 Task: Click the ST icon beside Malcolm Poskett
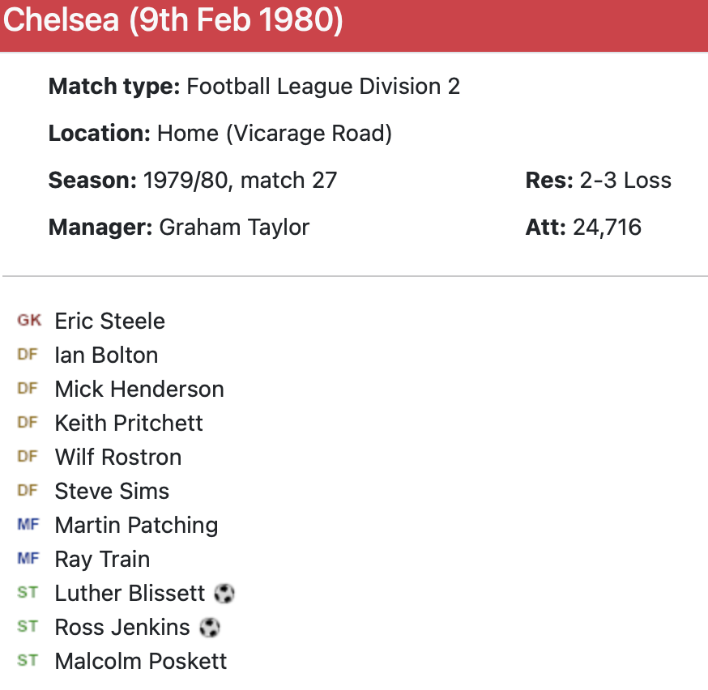pos(28,661)
